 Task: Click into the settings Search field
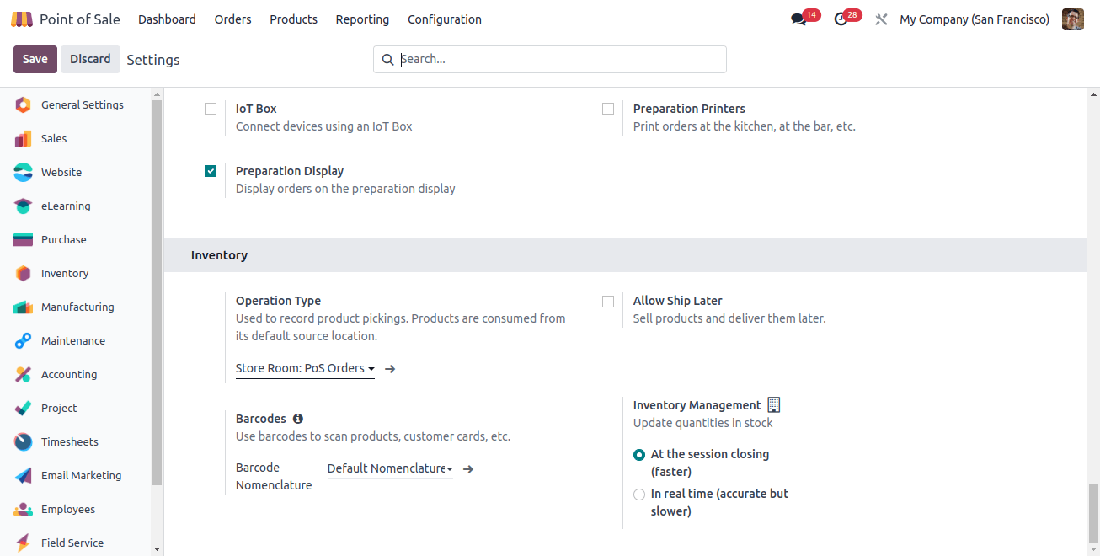coord(550,60)
